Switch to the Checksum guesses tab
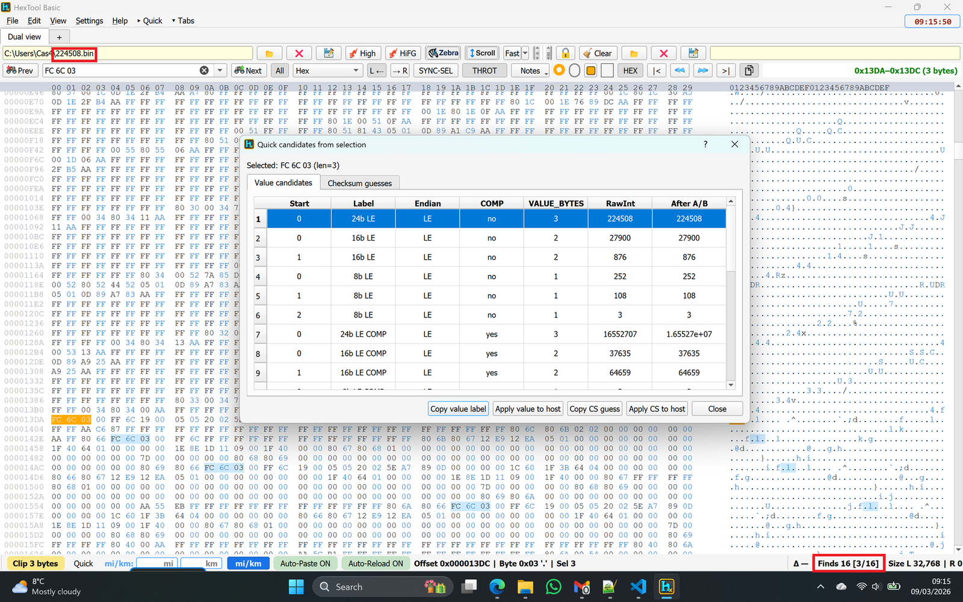This screenshot has height=602, width=963. tap(359, 183)
